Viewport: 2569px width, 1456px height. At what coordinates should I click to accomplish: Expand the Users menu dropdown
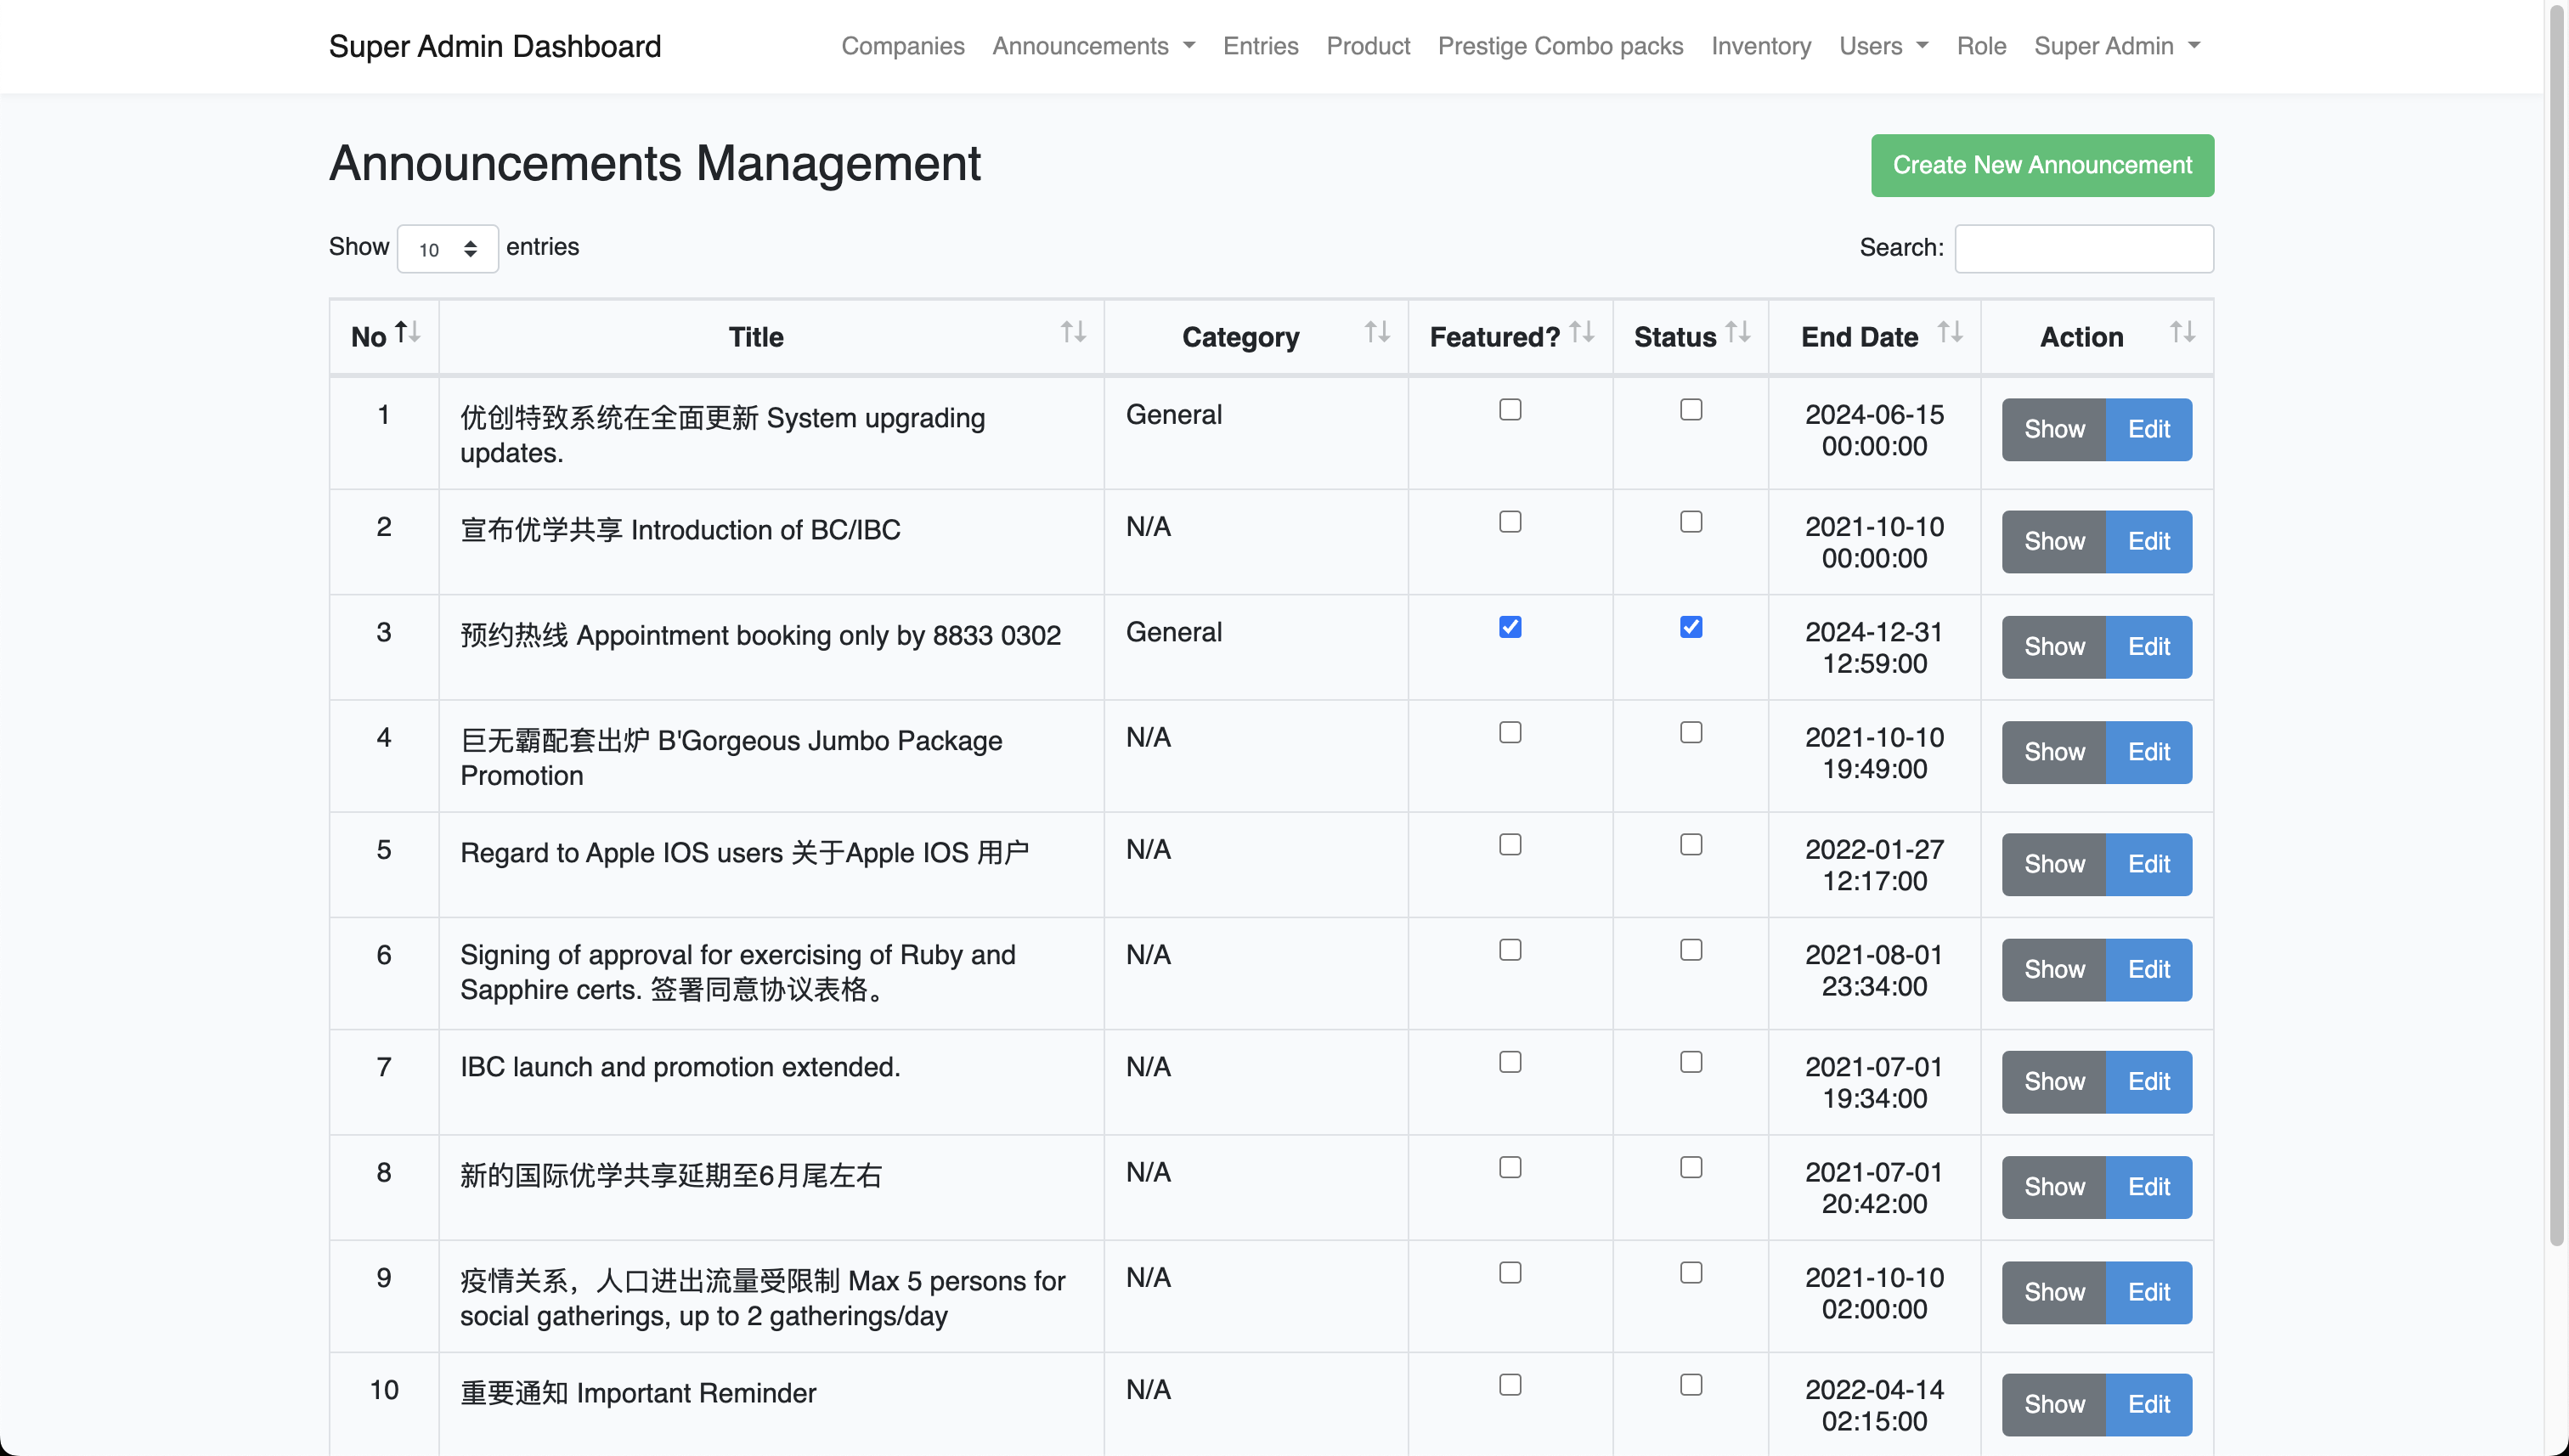[x=1883, y=46]
